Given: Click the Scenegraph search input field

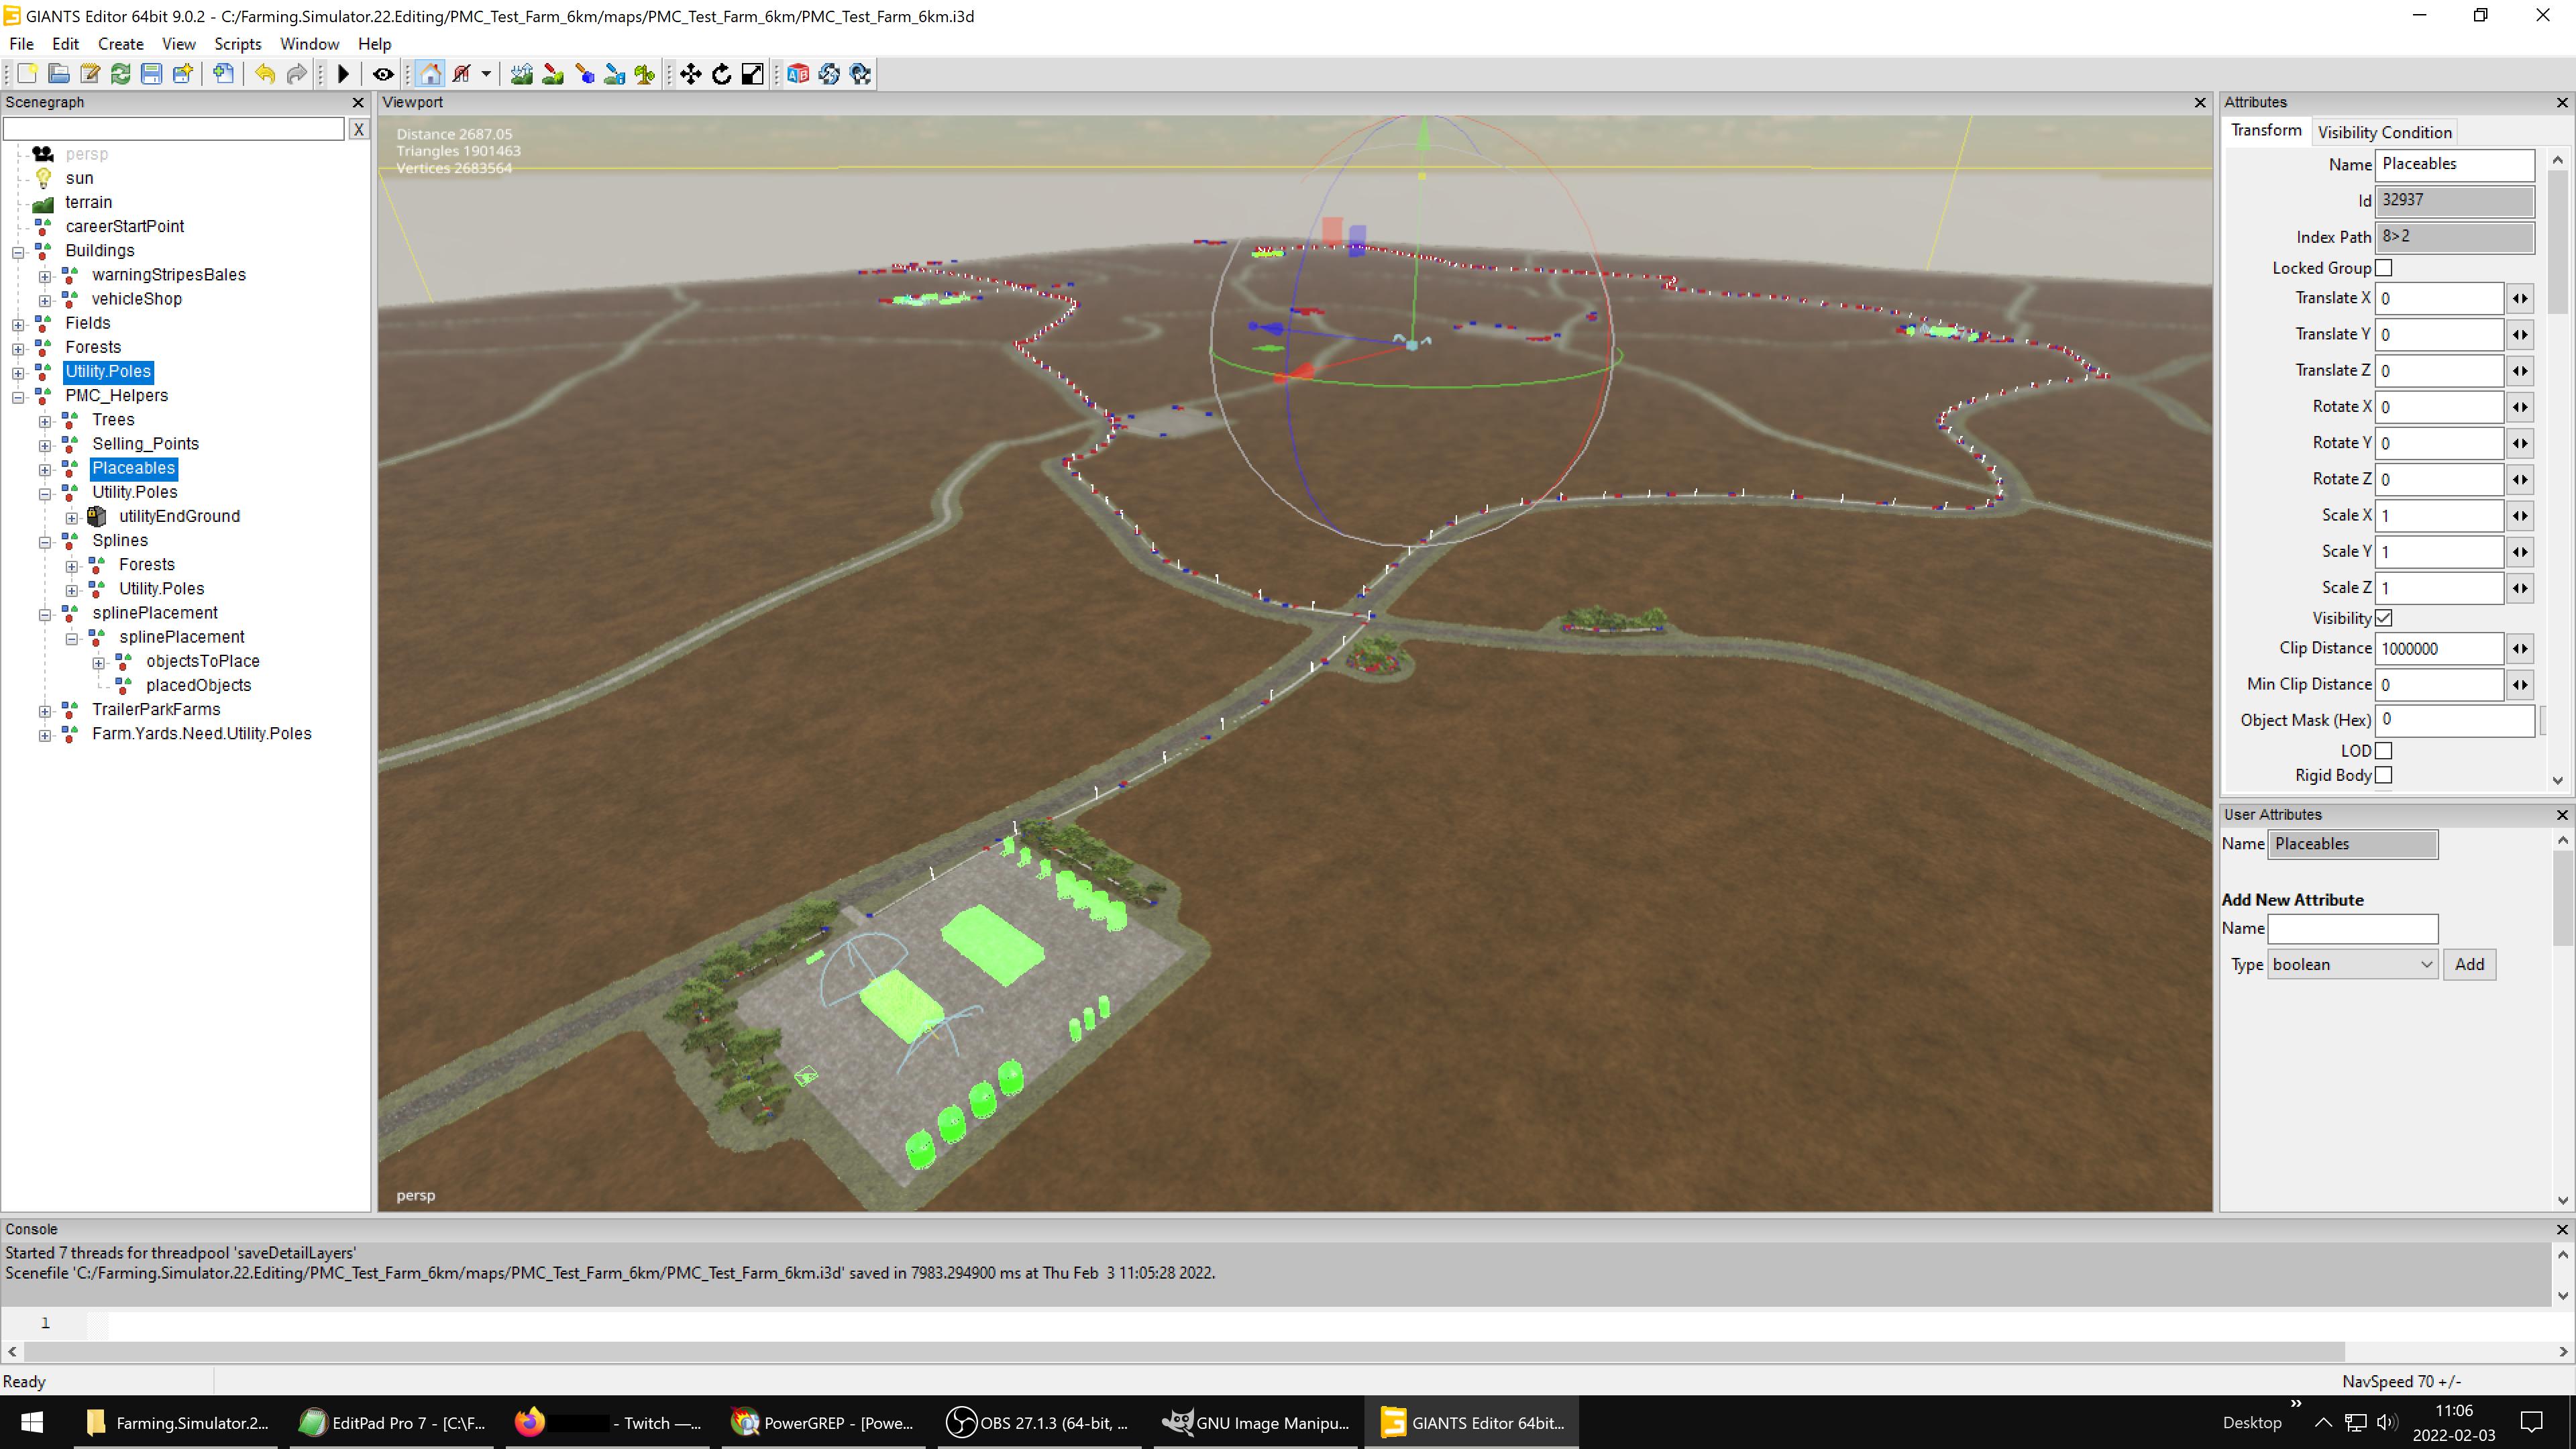Looking at the screenshot, I should 174,129.
